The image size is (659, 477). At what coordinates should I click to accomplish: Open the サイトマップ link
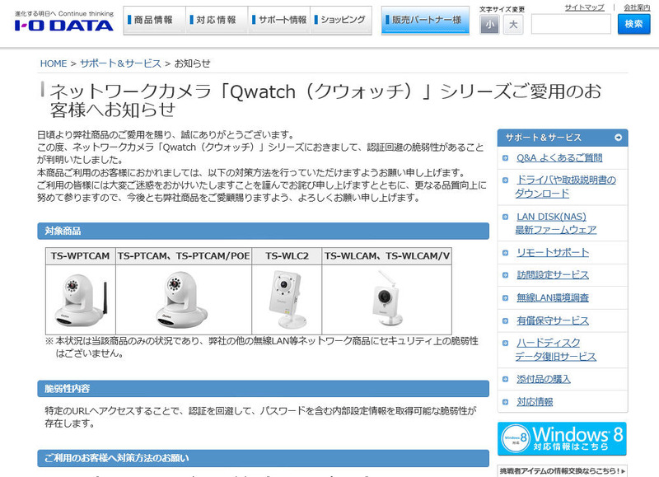[584, 7]
